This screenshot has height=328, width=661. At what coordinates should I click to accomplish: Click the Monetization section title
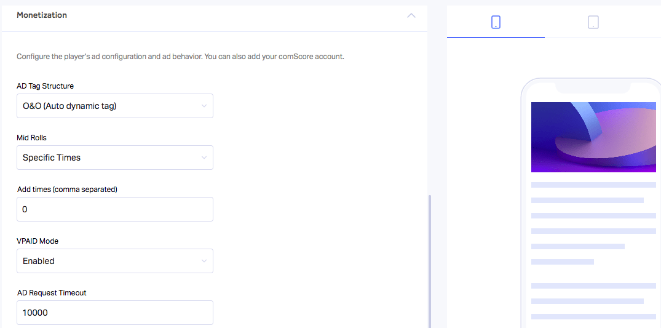click(x=42, y=15)
